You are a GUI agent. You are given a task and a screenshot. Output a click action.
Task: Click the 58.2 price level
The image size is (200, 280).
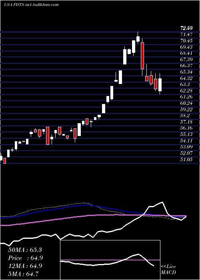point(185,116)
